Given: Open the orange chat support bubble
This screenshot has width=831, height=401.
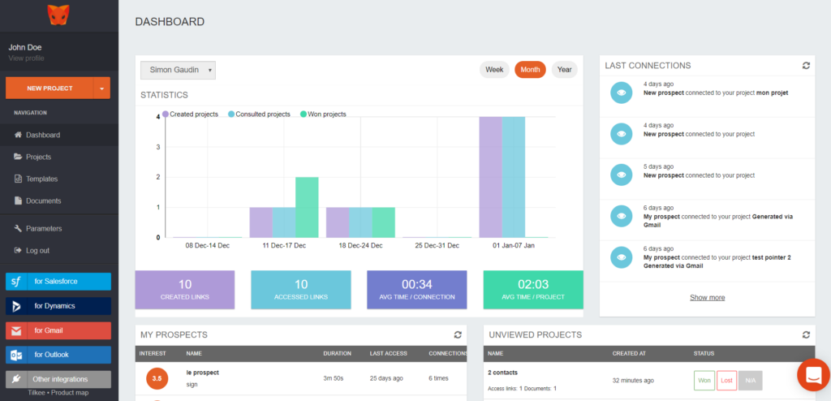Looking at the screenshot, I should [x=812, y=374].
